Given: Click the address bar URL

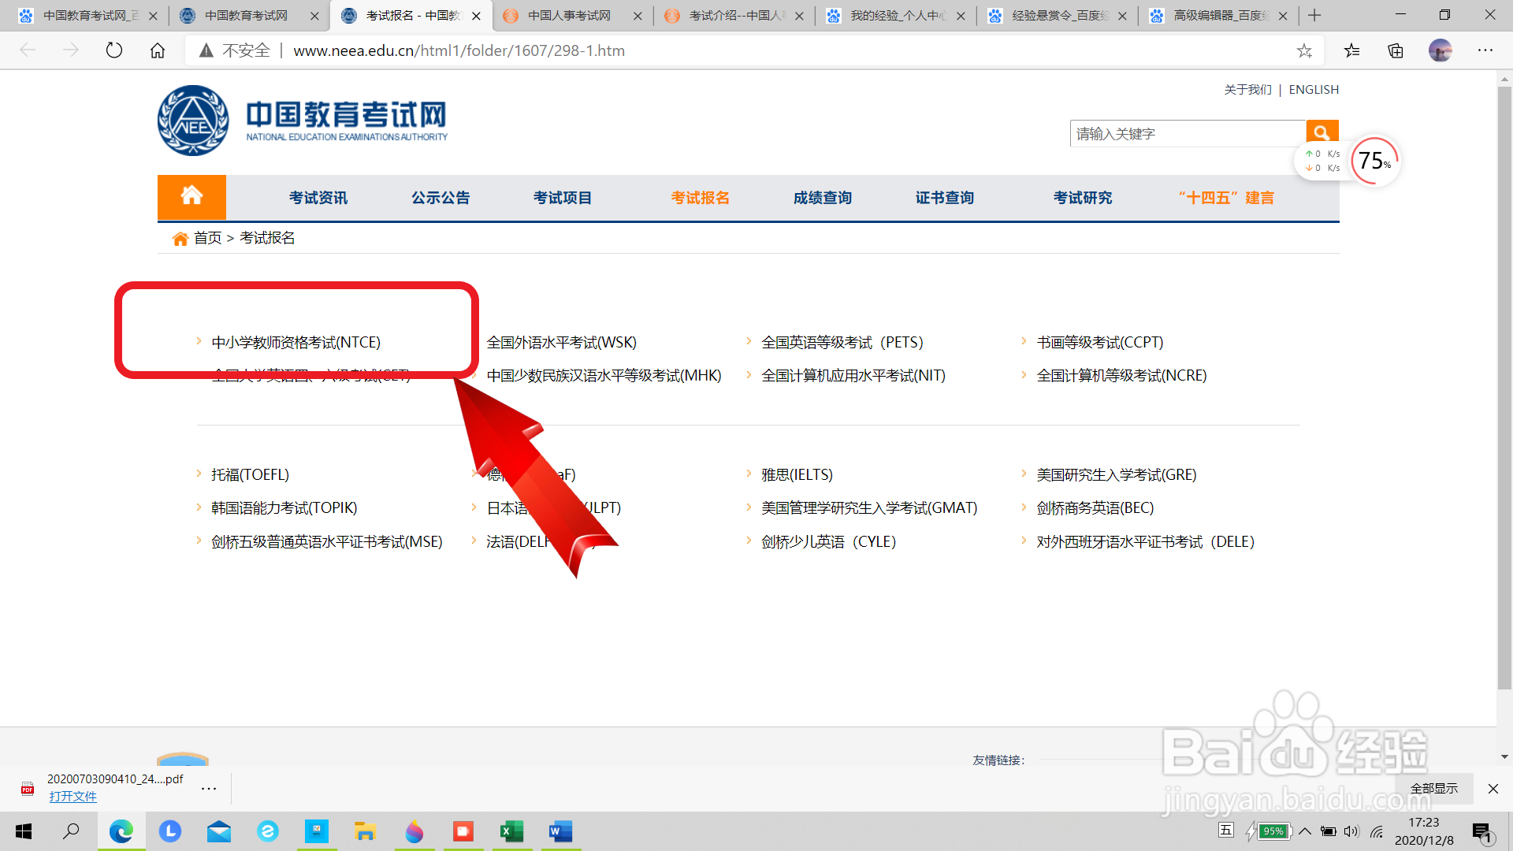Looking at the screenshot, I should click(x=459, y=50).
